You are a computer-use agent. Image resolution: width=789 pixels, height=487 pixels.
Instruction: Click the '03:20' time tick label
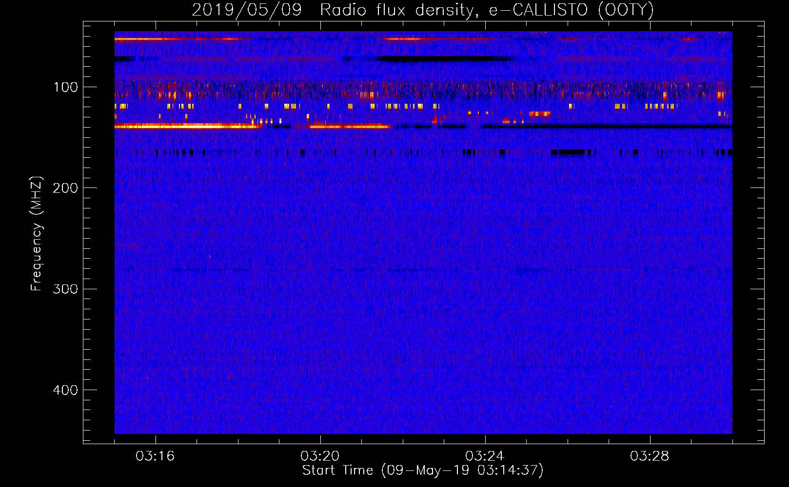320,456
